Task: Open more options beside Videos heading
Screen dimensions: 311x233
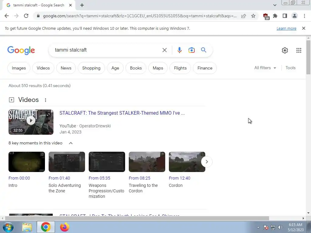Action: coord(46,100)
